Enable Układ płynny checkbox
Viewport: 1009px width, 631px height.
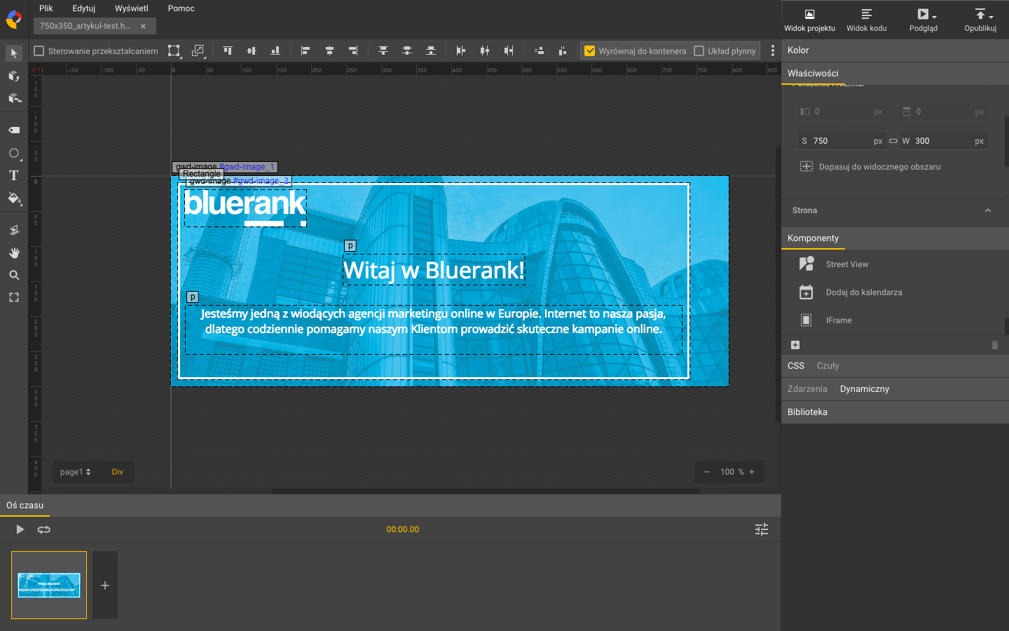[x=699, y=50]
